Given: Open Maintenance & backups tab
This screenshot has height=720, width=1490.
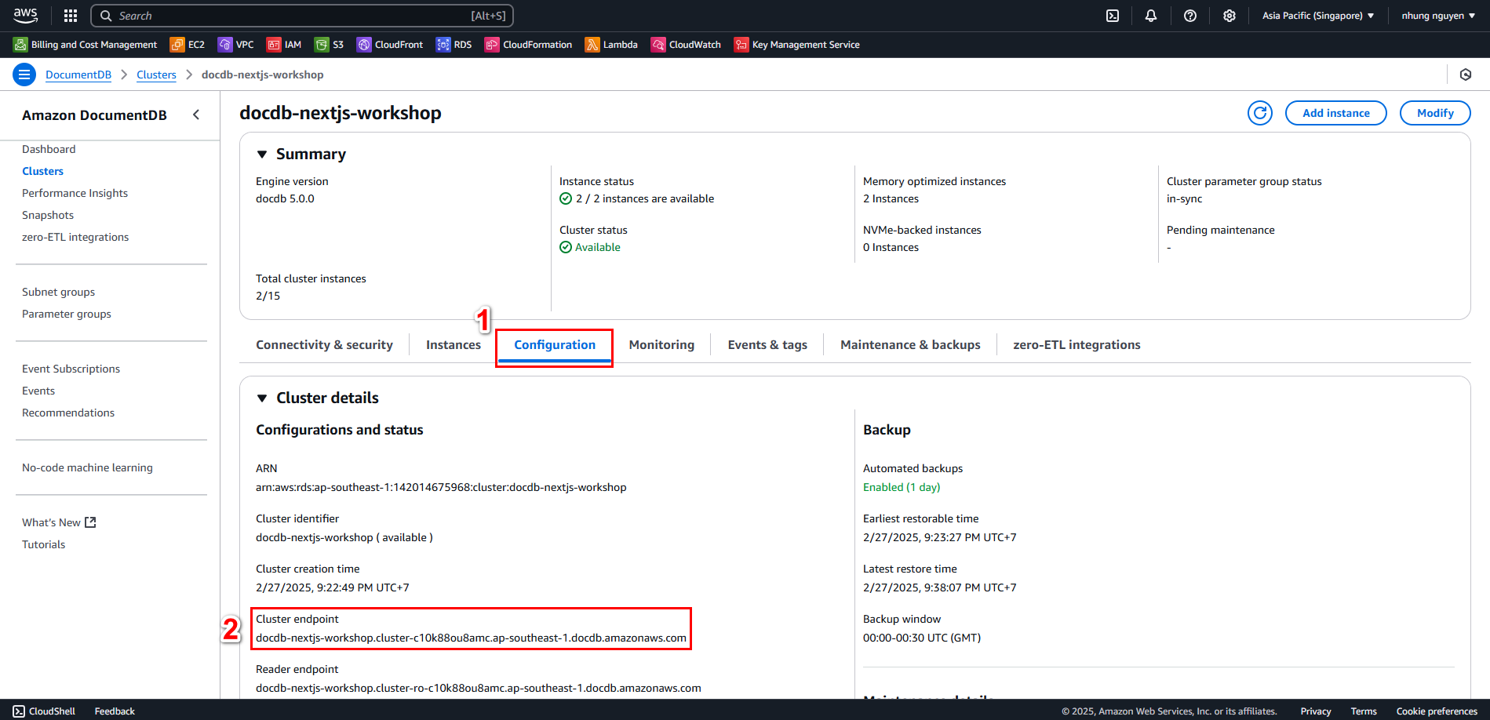Looking at the screenshot, I should [x=910, y=345].
